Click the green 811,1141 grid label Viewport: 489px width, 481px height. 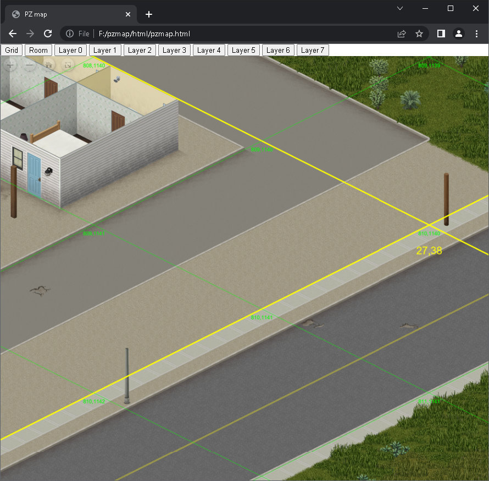pos(429,401)
